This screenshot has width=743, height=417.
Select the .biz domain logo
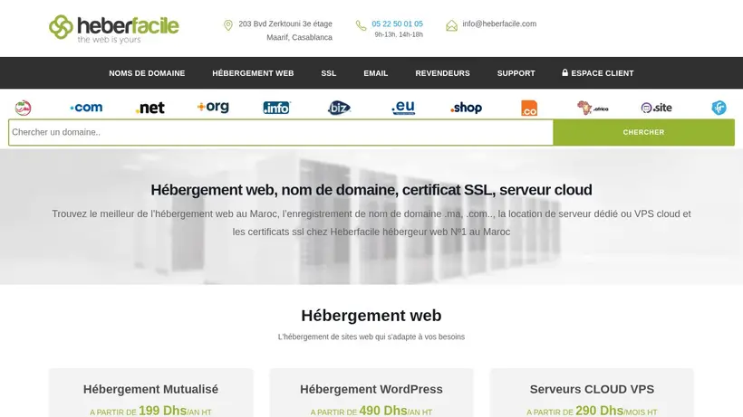coord(339,108)
